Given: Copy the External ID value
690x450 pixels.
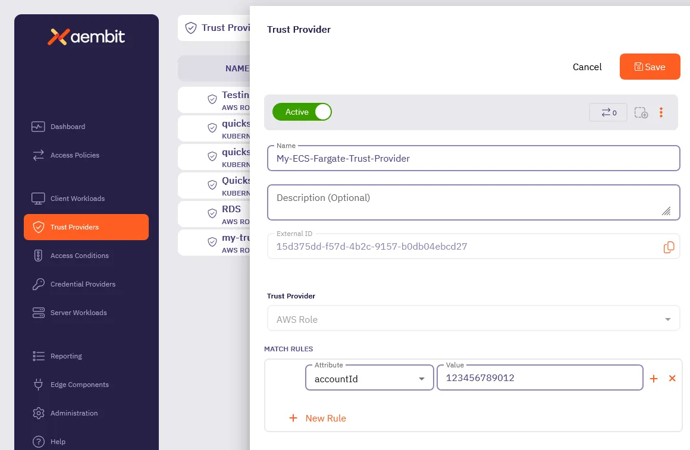Looking at the screenshot, I should (669, 246).
